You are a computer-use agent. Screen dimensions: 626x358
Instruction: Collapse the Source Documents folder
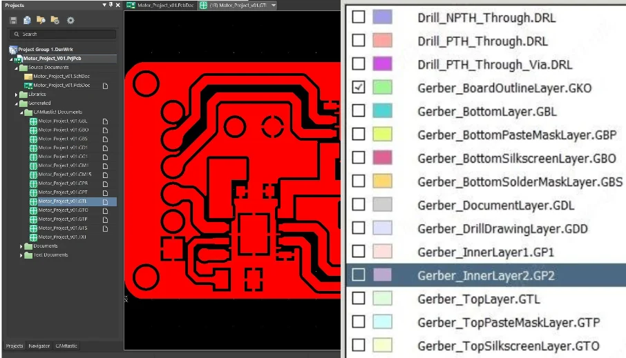17,68
